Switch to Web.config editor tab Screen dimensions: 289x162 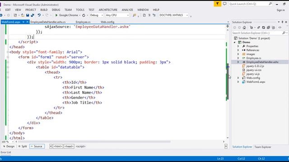pos(107,22)
